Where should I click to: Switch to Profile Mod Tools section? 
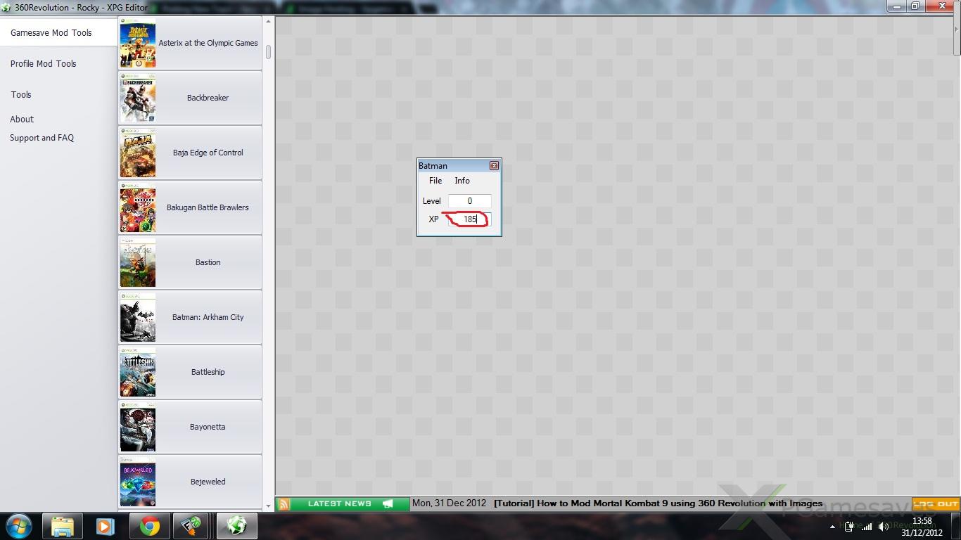click(43, 63)
